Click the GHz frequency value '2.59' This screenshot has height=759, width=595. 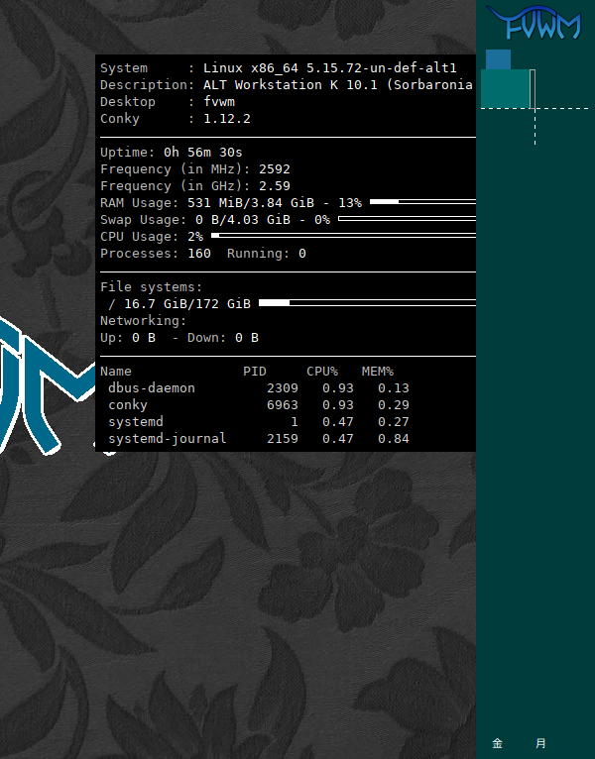pyautogui.click(x=275, y=186)
